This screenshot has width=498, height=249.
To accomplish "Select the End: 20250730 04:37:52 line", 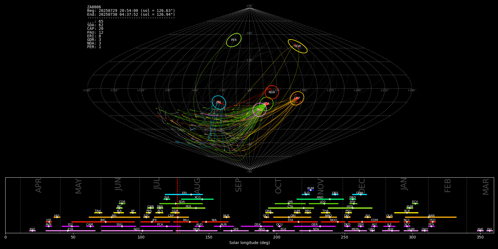I will point(131,14).
